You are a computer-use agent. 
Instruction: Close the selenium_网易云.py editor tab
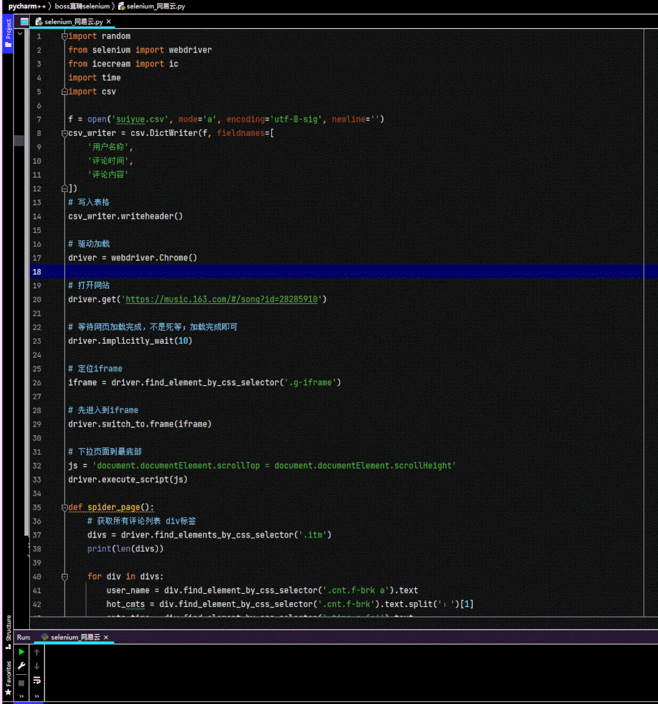pyautogui.click(x=108, y=21)
